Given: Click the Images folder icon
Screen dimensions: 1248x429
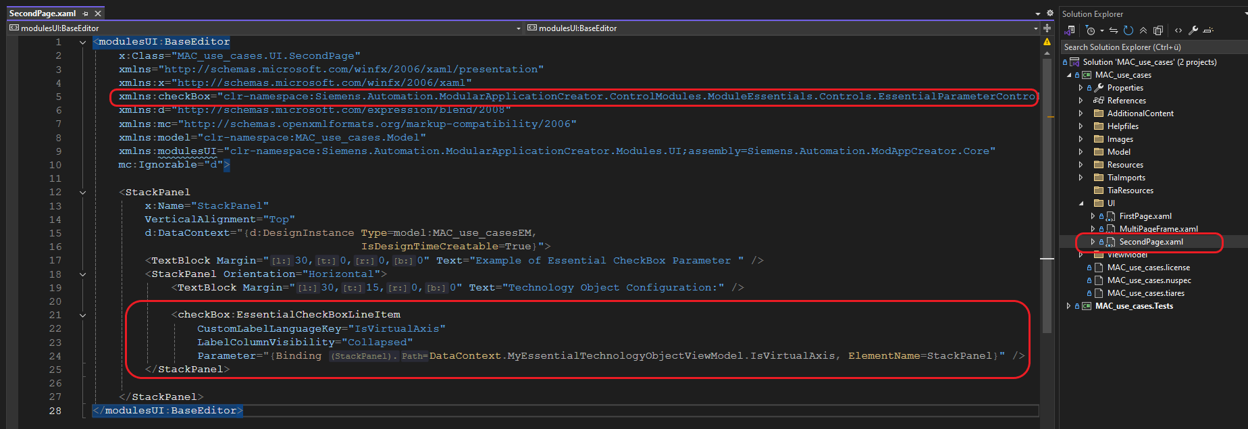Looking at the screenshot, I should coord(1099,139).
